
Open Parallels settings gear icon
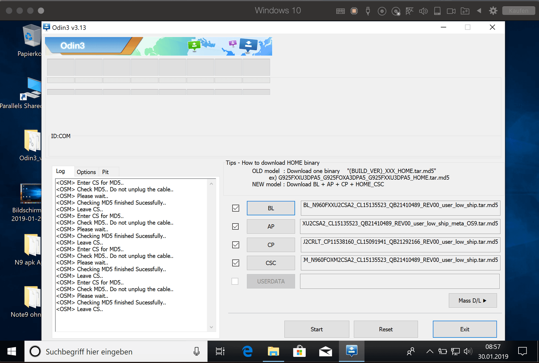pos(493,11)
